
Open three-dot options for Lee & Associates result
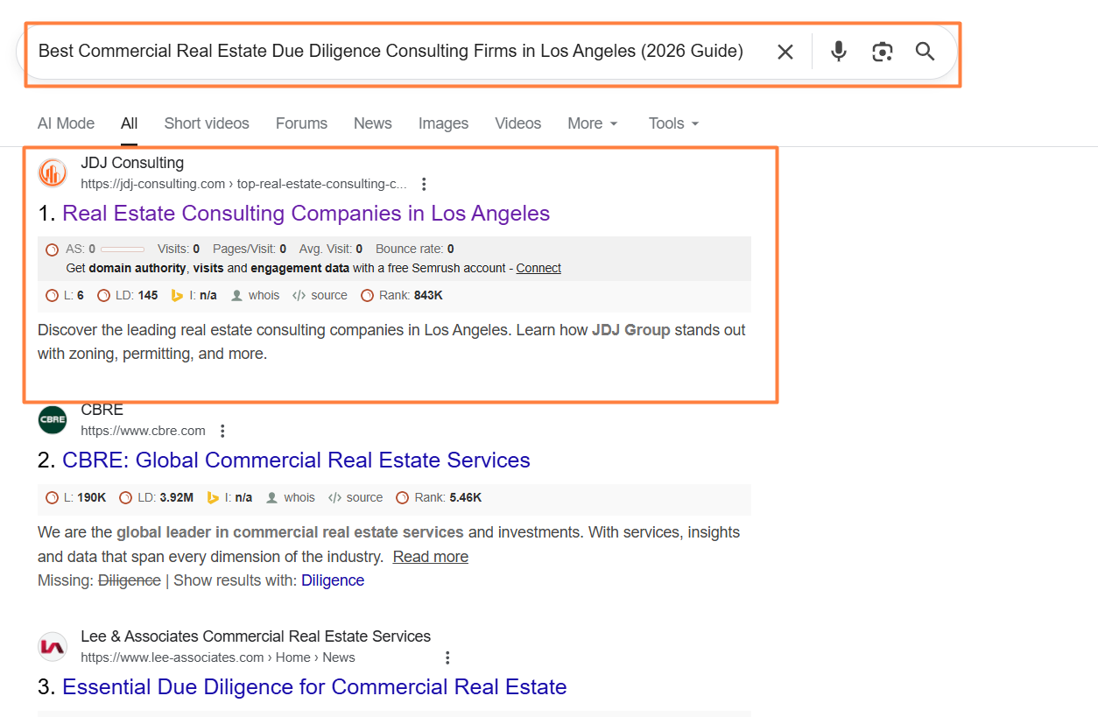447,657
